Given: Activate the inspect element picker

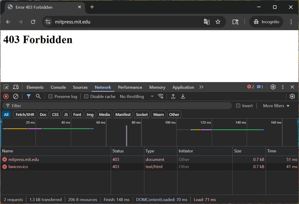Looking at the screenshot, I should 6,87.
